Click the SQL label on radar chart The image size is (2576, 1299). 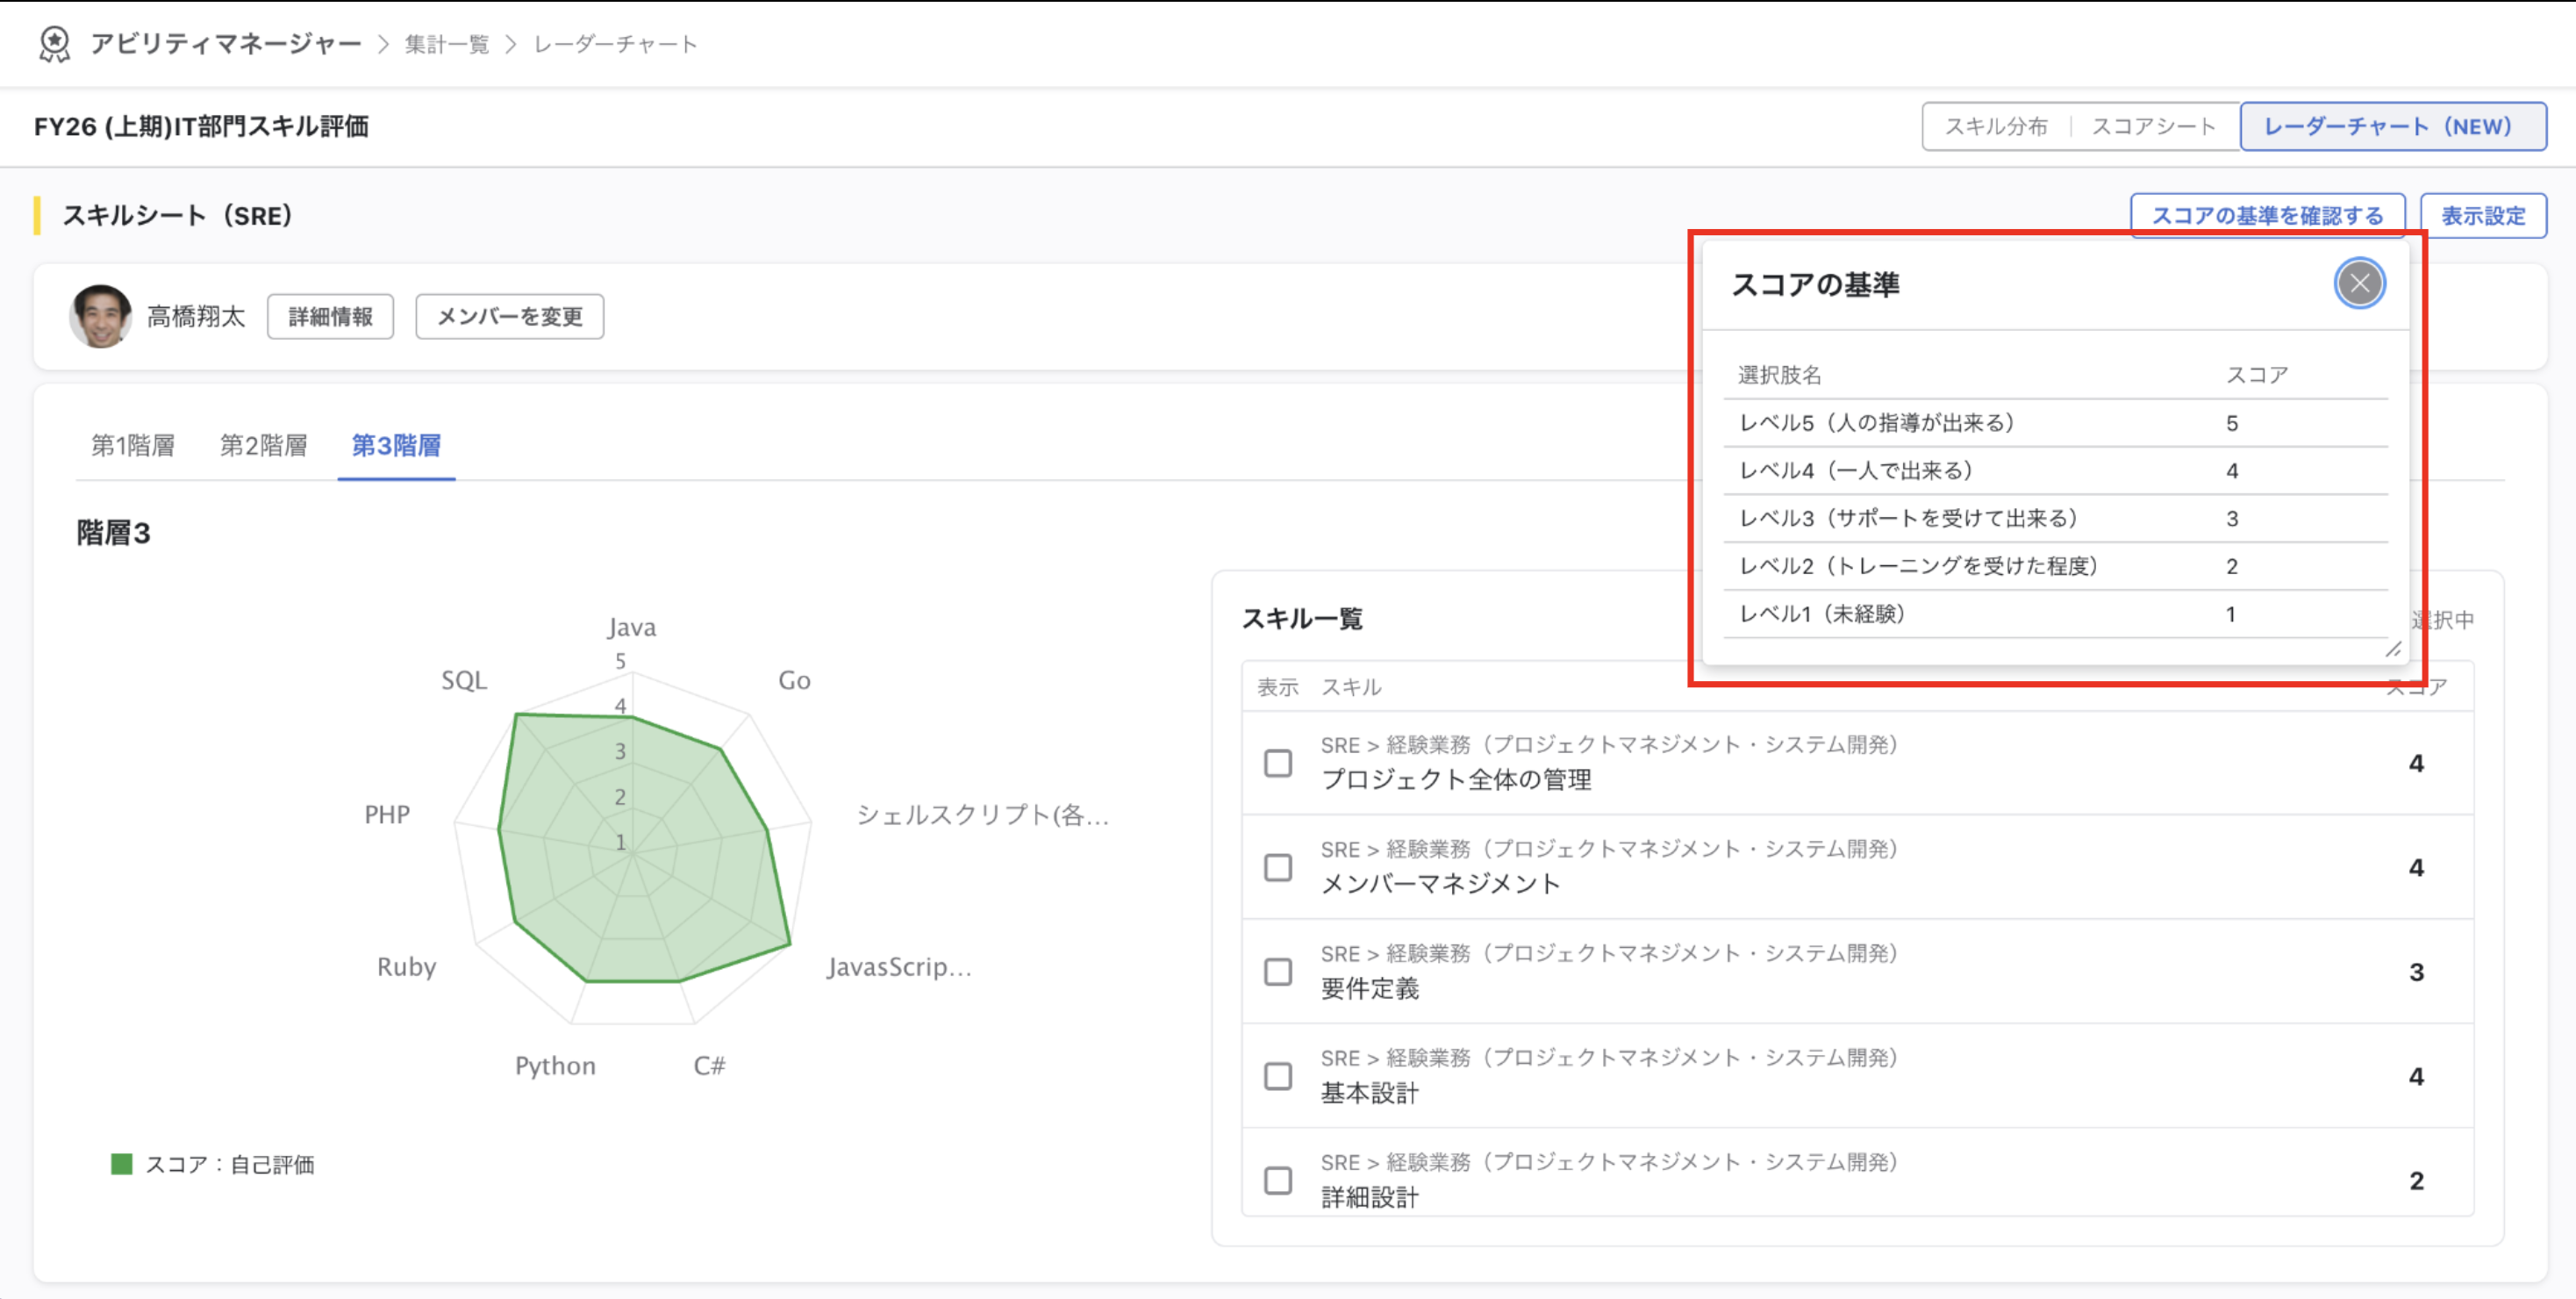coord(464,680)
